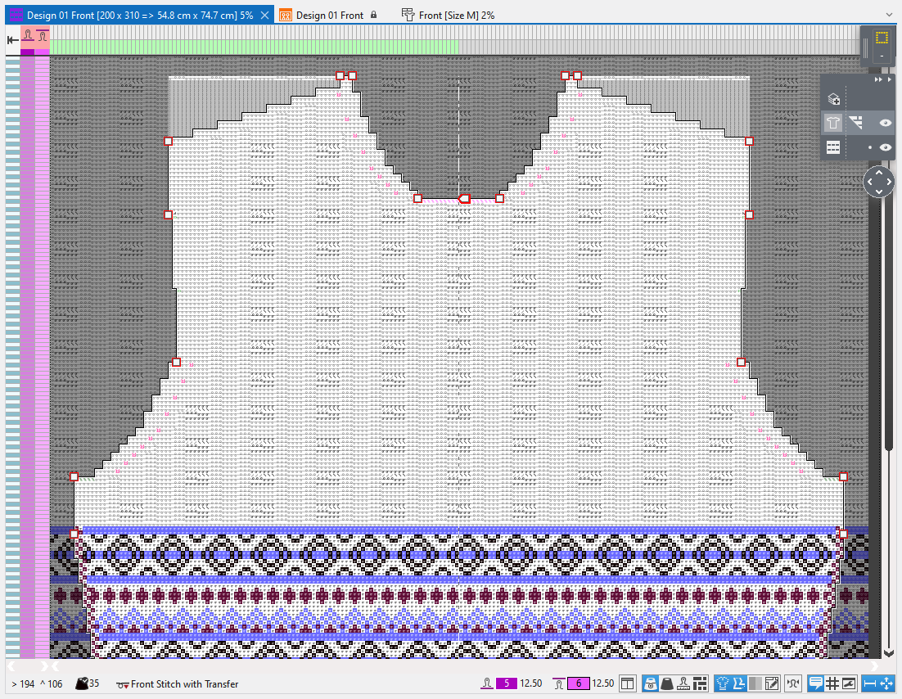Click the speech bubble comment icon

coord(815,683)
